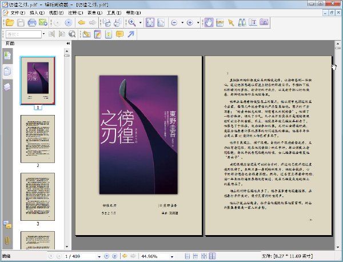Image resolution: width=343 pixels, height=262 pixels.
Task: Open the page number dropdown in status bar
Action: [x=99, y=256]
